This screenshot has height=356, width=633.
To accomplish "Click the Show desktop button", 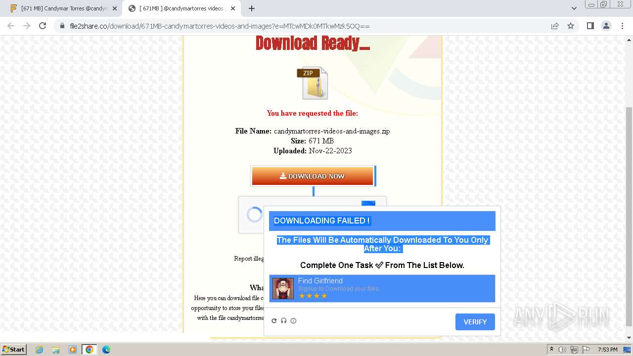I will pos(627,350).
